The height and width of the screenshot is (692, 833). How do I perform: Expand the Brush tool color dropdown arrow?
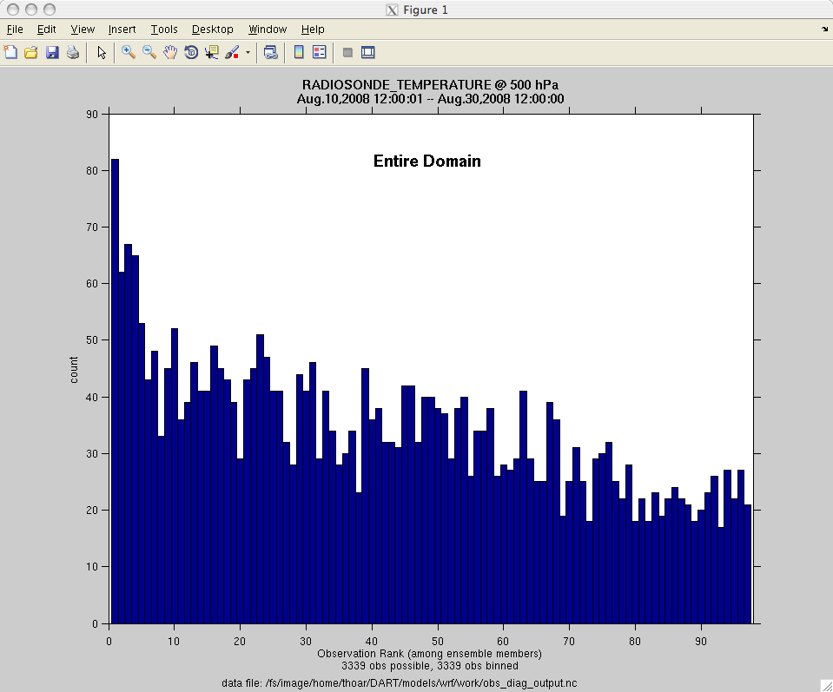tap(248, 52)
